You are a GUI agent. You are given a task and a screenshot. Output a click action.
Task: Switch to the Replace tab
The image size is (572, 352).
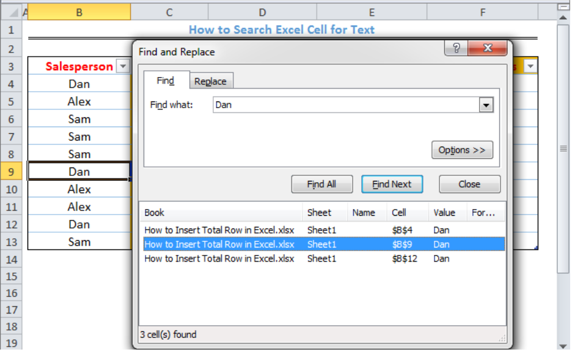(210, 81)
